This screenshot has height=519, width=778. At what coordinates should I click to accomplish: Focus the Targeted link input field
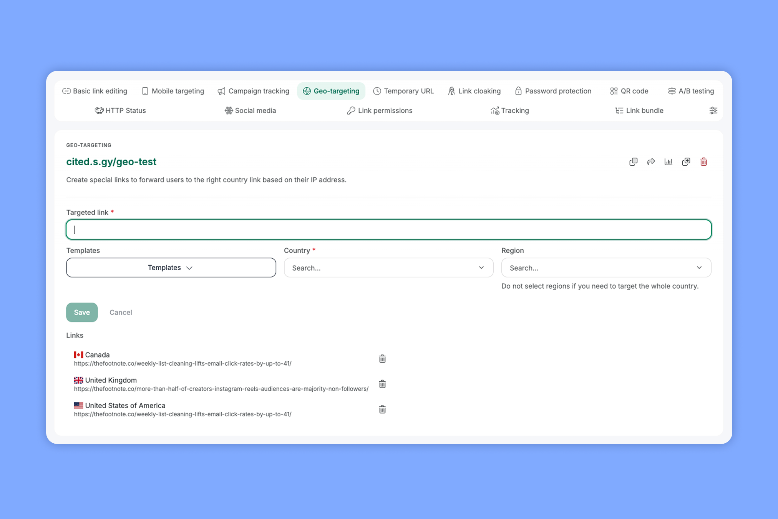coord(389,230)
